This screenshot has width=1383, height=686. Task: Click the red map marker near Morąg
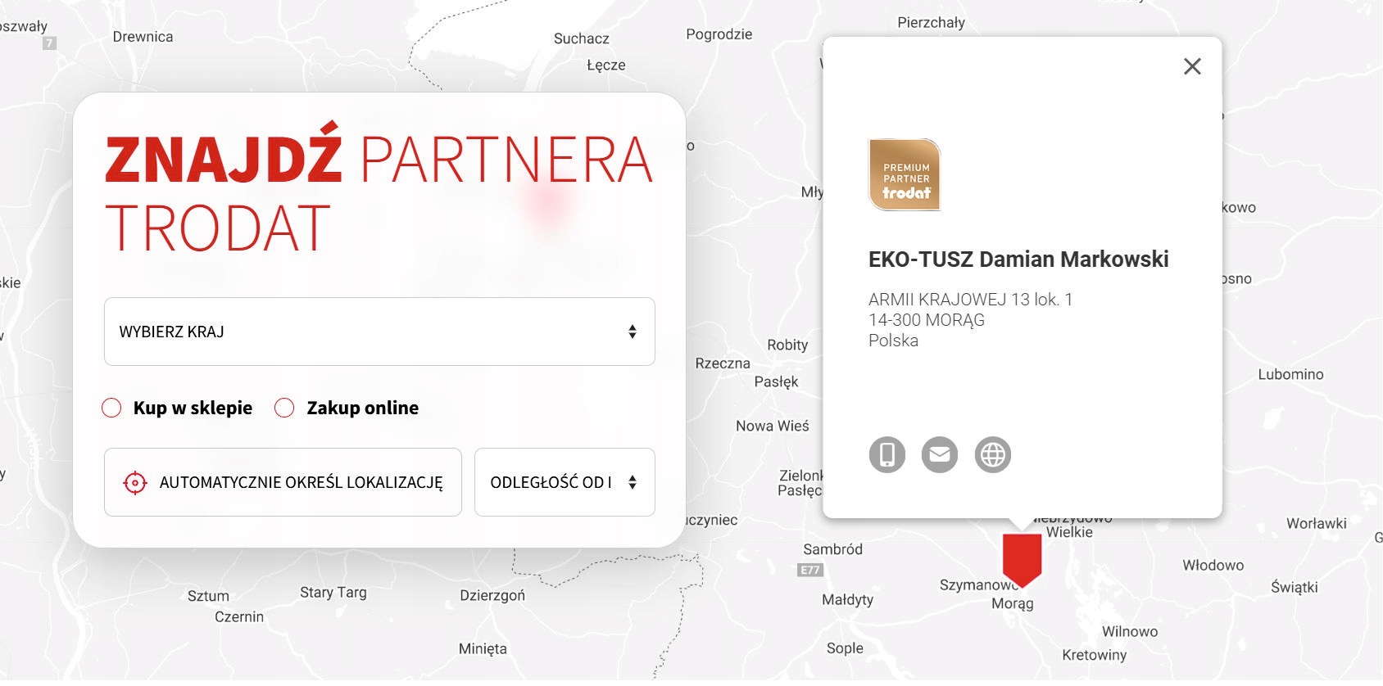1022,560
